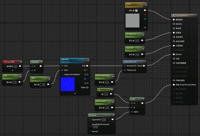Click the Flatness (S) input pin
Viewport: 200px width, 136px height.
125,70
